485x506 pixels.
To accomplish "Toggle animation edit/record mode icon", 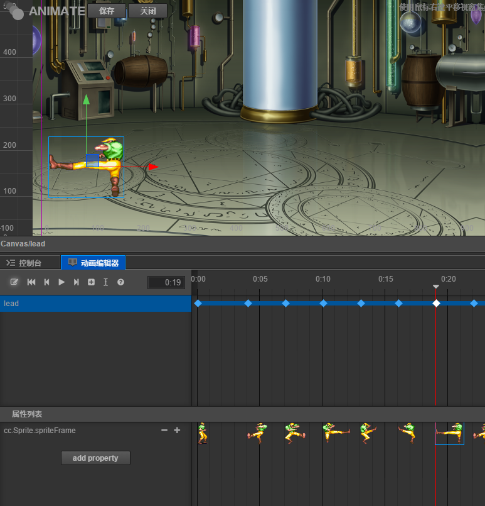I will point(14,282).
